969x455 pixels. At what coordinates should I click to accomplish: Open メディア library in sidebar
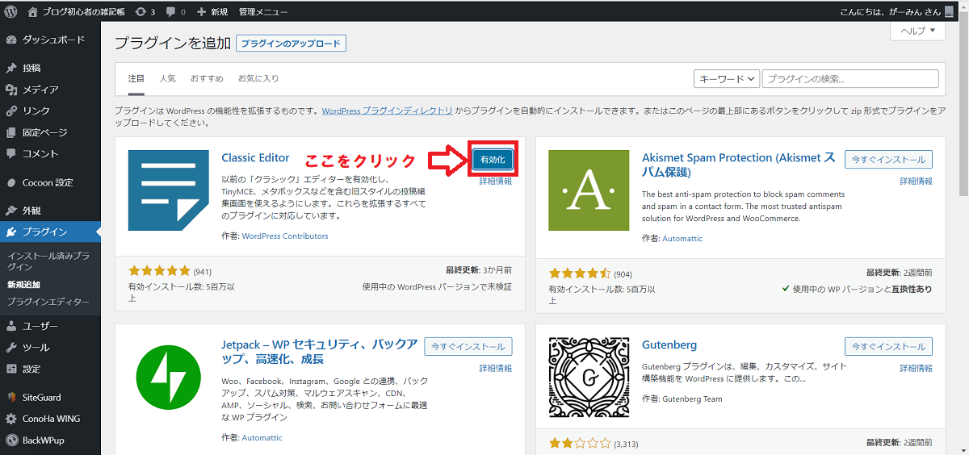(50, 90)
